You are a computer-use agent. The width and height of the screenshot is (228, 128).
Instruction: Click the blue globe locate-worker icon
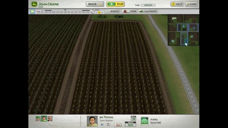[102, 124]
